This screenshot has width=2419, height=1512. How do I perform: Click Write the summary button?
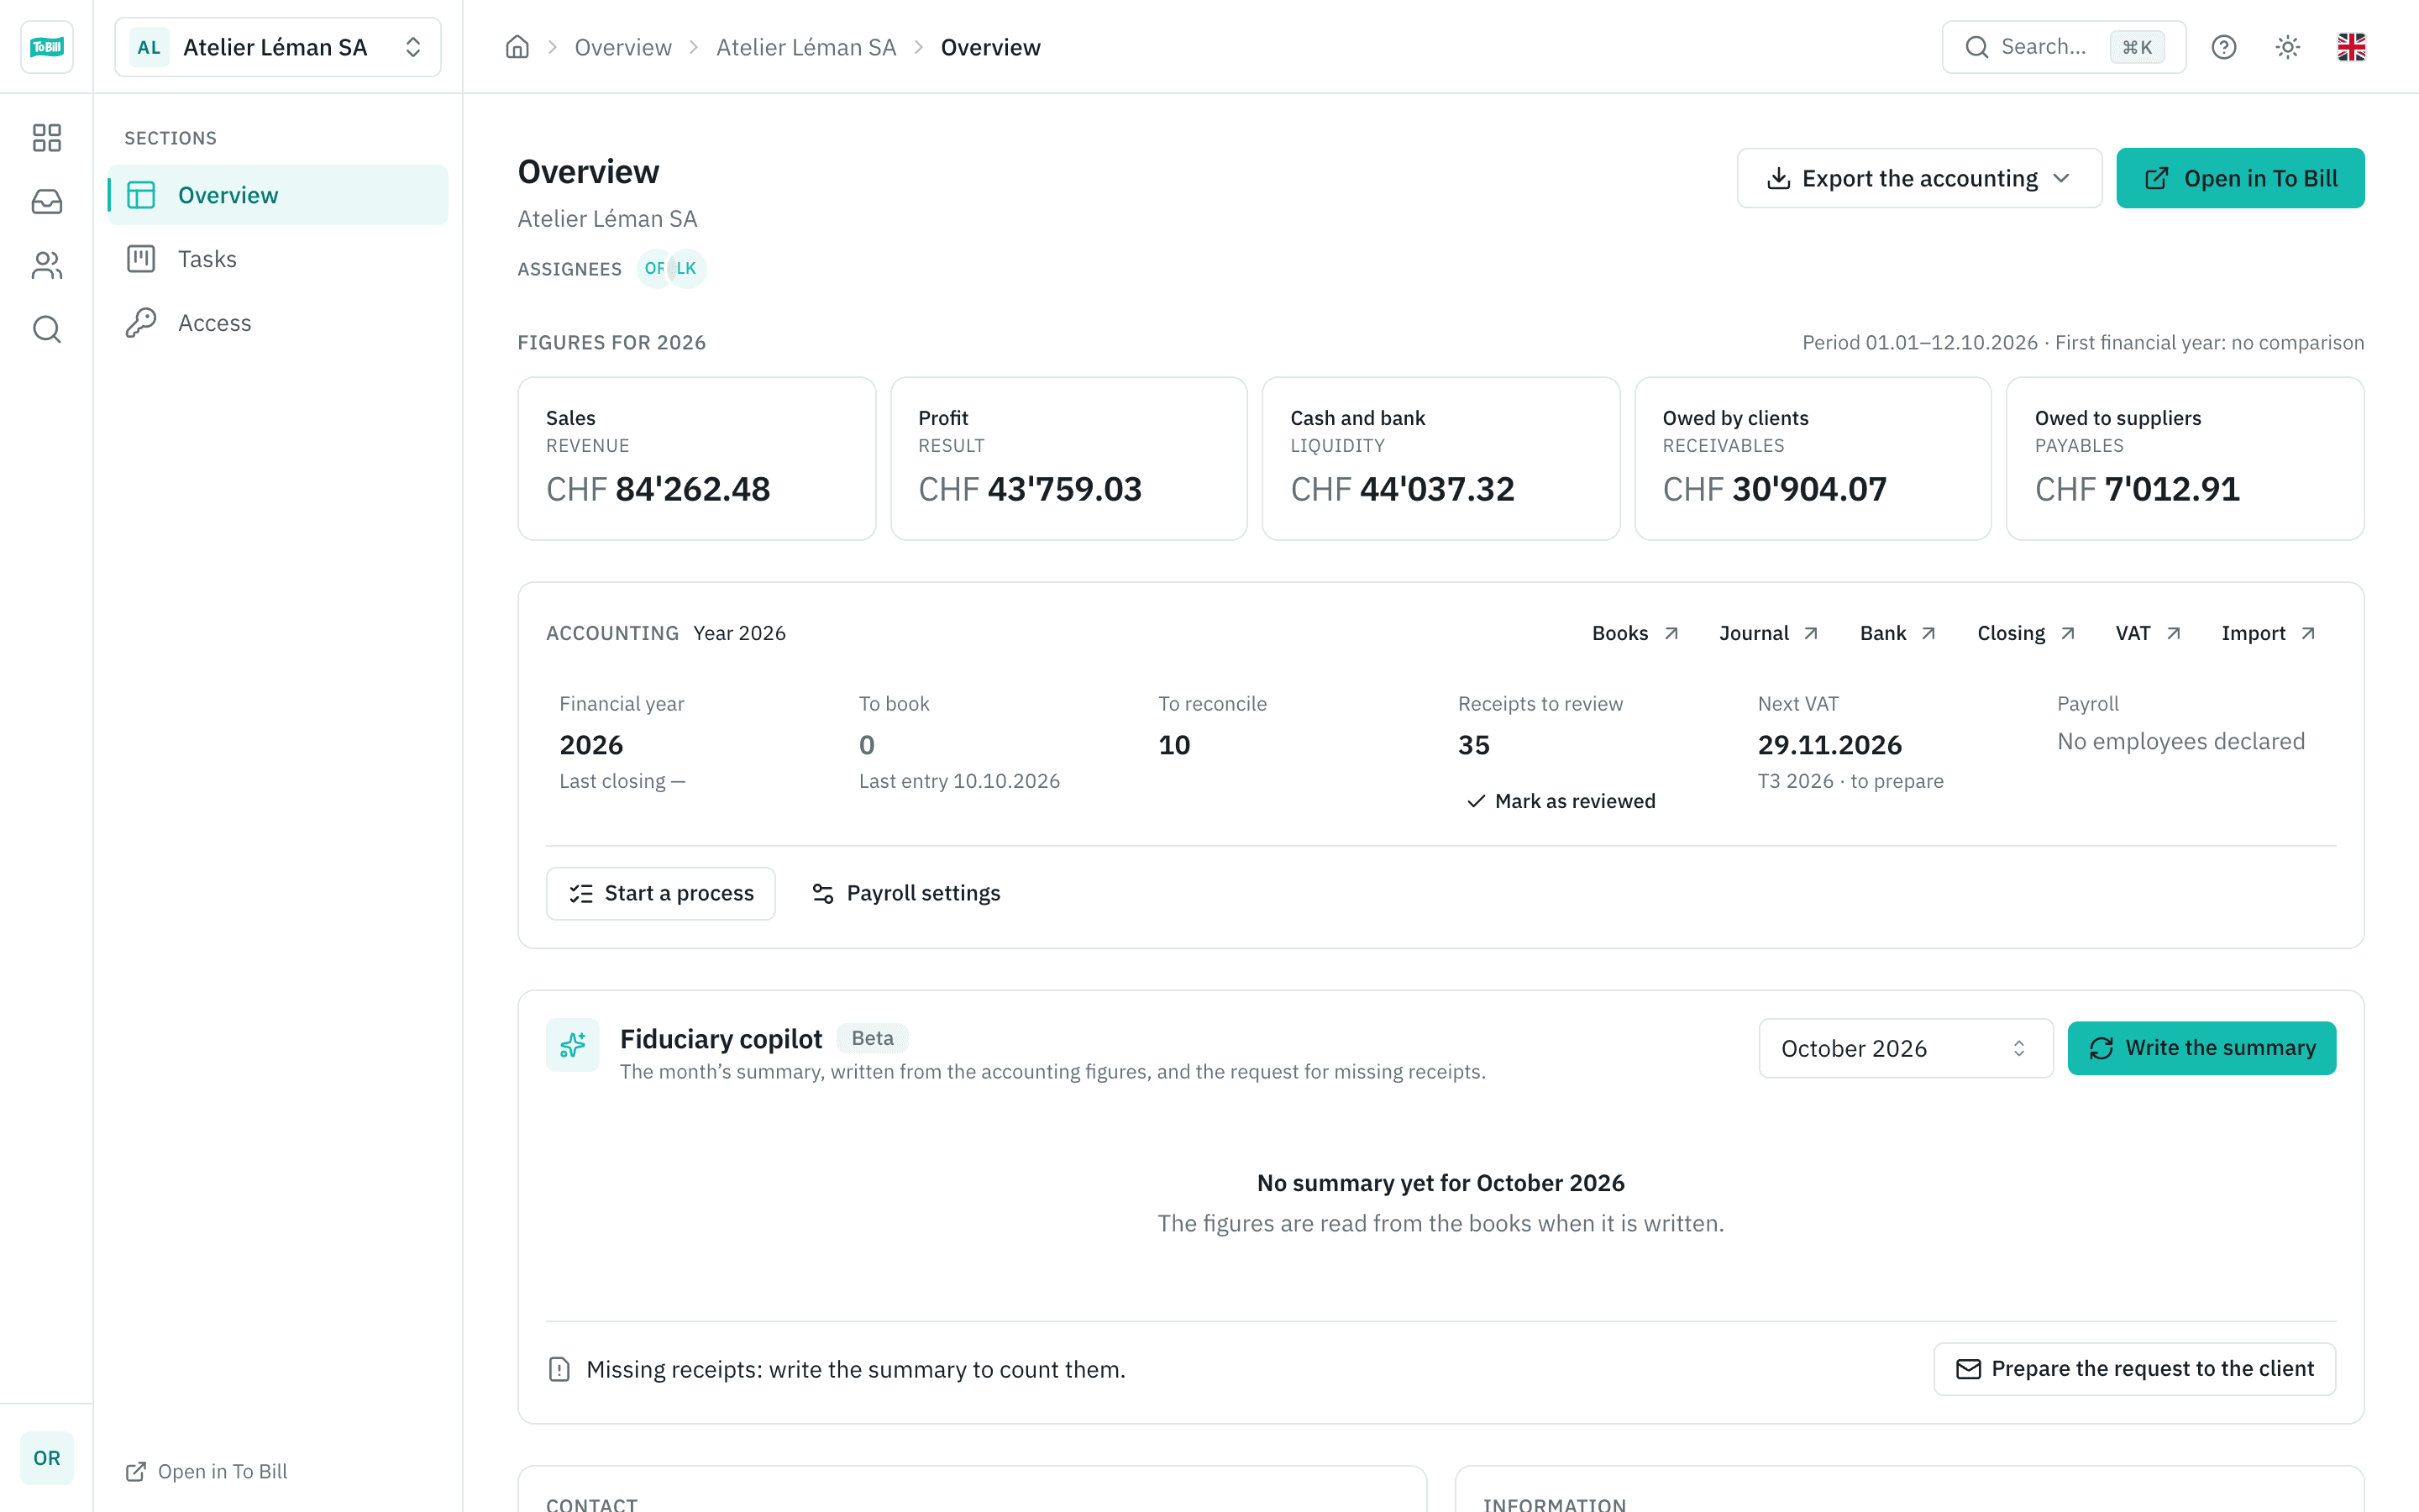point(2201,1048)
